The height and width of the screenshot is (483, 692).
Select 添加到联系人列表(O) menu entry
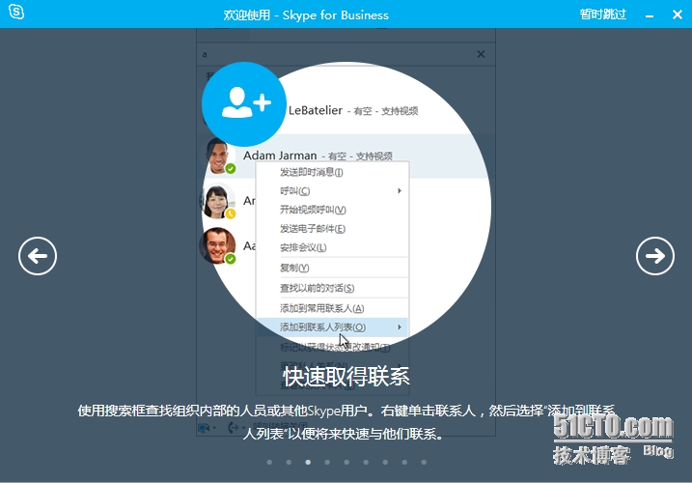point(332,327)
